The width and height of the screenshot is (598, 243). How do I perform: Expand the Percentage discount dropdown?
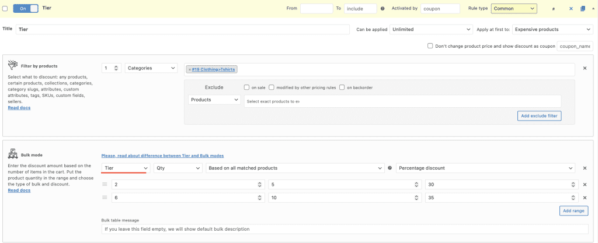pyautogui.click(x=485, y=168)
